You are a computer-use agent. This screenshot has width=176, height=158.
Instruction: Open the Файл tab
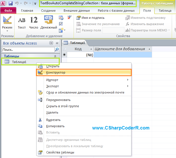(8, 11)
